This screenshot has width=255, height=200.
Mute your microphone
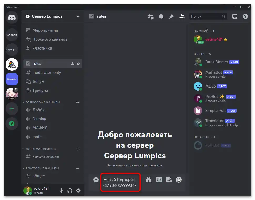[61, 191]
